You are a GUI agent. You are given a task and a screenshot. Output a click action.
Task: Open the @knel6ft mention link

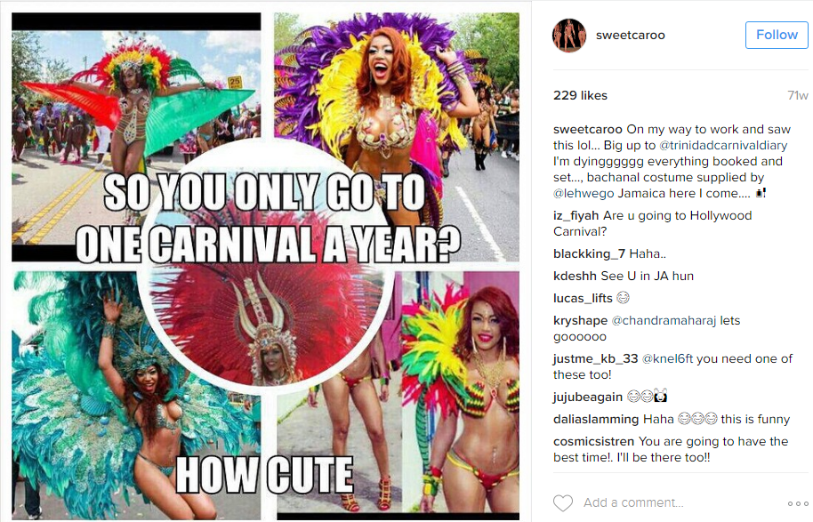pos(667,358)
